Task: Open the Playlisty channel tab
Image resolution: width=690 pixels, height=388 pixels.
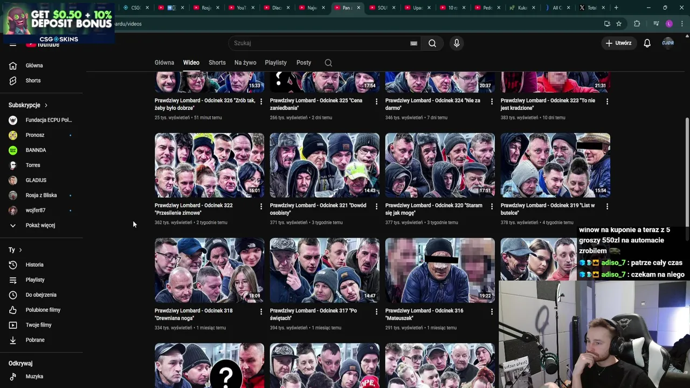Action: (276, 63)
